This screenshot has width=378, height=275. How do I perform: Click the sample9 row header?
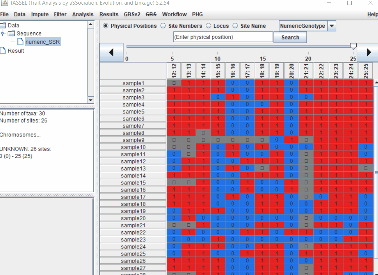[133, 140]
